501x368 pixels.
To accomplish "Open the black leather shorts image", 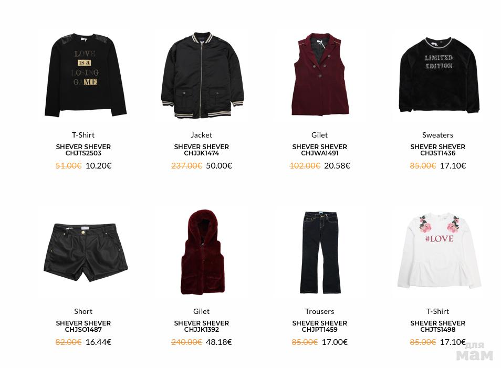I will [85, 253].
